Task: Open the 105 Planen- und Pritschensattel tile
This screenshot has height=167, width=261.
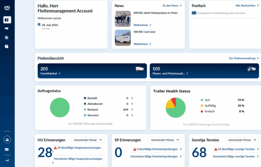Action: point(204,71)
